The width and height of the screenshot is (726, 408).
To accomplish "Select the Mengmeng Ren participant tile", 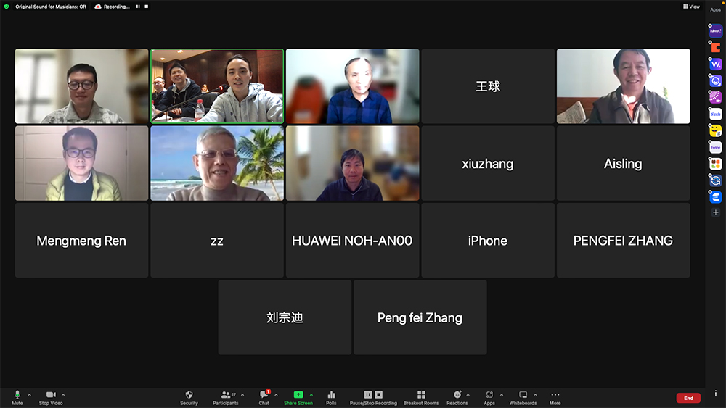I will coord(81,241).
